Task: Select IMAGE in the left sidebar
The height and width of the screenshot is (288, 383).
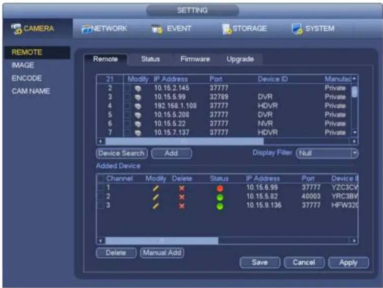Action: pos(23,65)
